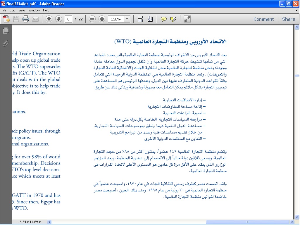The image size is (300, 225).
Task: Open the Window menu
Action: (x=34, y=10)
